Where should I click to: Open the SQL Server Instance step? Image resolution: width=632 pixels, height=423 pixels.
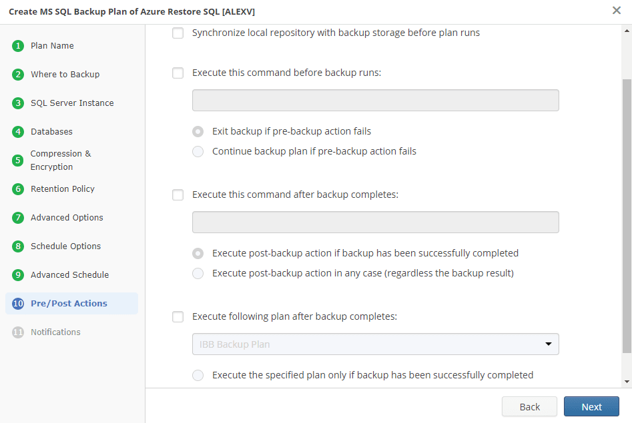[x=72, y=103]
